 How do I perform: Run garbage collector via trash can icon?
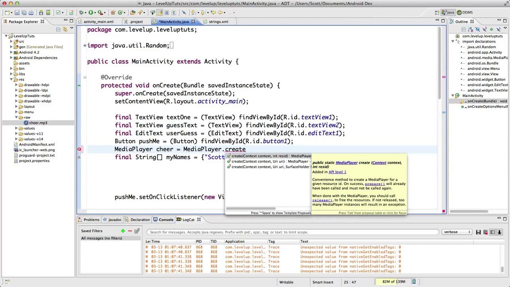414,282
